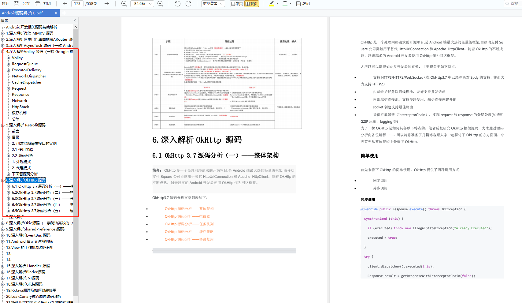Image resolution: width=522 pixels, height=303 pixels.
Task: Select 6.深入解析OkHttp 源码 outline entry
Action: (26, 180)
